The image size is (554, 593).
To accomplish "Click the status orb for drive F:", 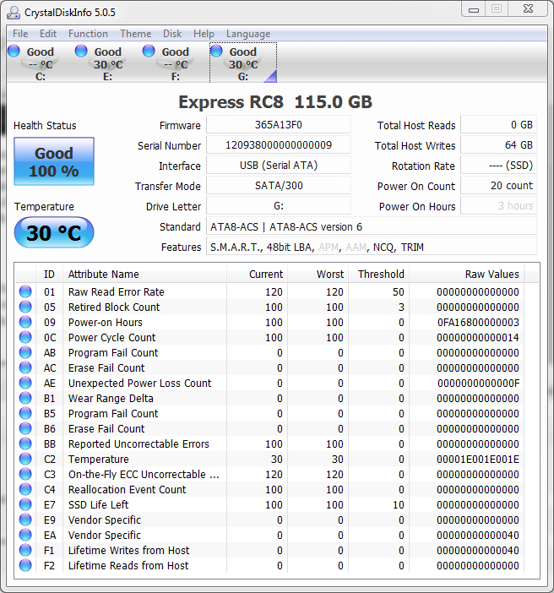I will coord(149,52).
